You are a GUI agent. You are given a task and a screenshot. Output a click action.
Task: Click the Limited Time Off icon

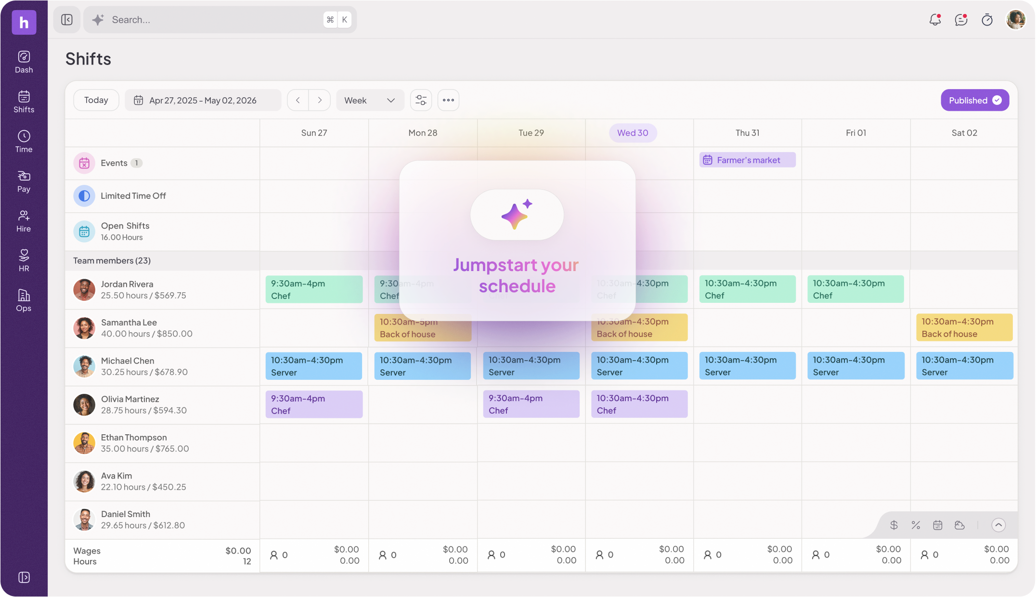click(84, 196)
